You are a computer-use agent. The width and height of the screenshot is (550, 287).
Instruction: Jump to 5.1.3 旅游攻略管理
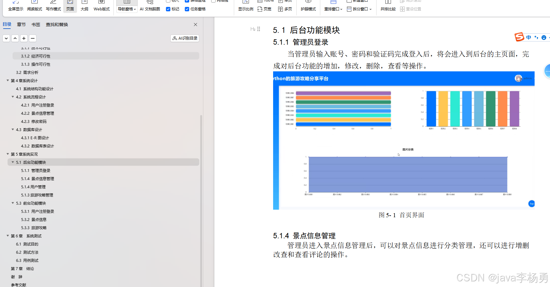point(37,195)
